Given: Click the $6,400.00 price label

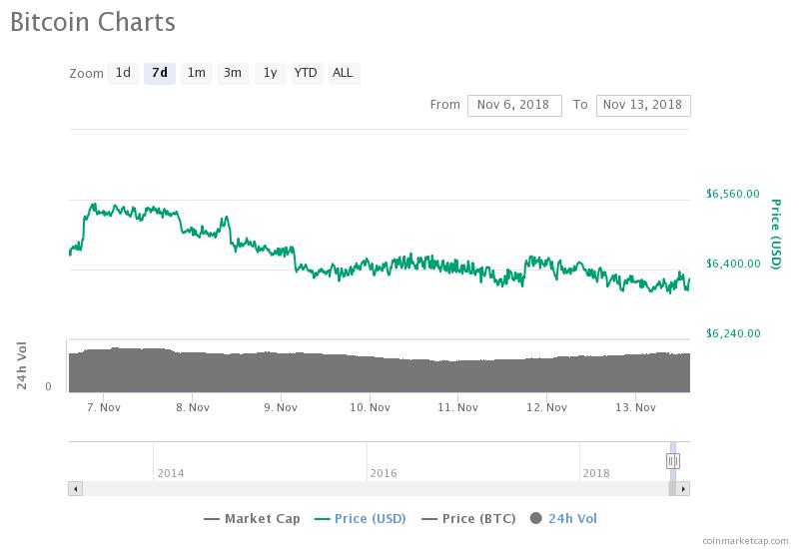Looking at the screenshot, I should point(733,264).
